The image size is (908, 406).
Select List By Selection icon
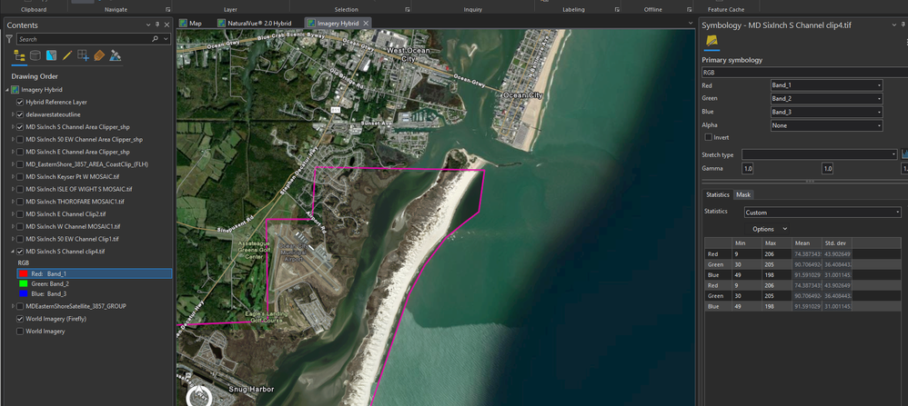pos(51,55)
